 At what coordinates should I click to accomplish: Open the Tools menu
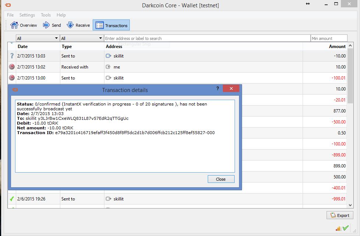point(46,15)
